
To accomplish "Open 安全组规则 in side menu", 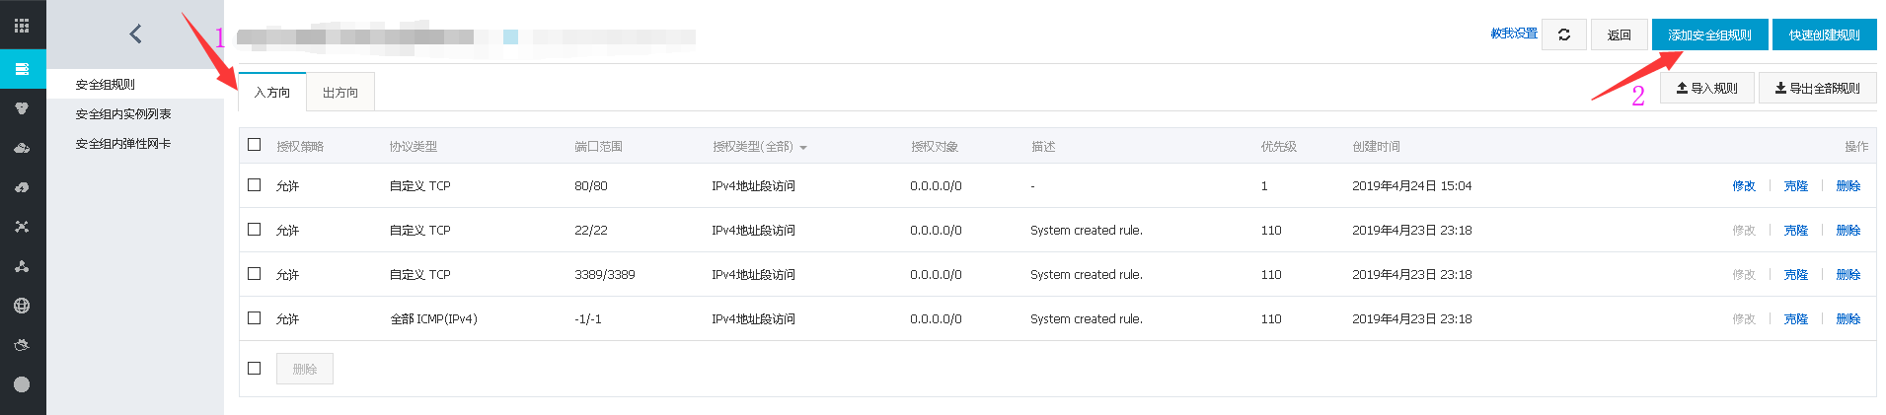I will pyautogui.click(x=106, y=85).
